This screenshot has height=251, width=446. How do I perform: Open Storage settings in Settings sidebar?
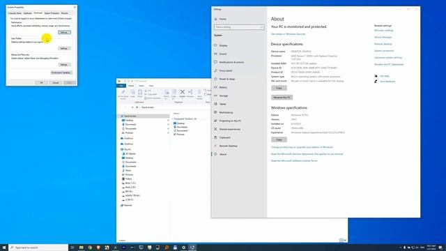click(x=224, y=96)
